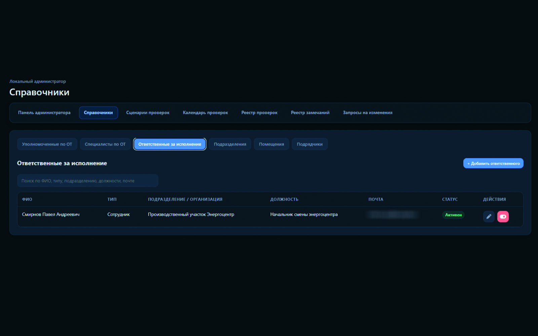
Task: Show Уполномоченные по ОТ directory
Action: tap(47, 144)
